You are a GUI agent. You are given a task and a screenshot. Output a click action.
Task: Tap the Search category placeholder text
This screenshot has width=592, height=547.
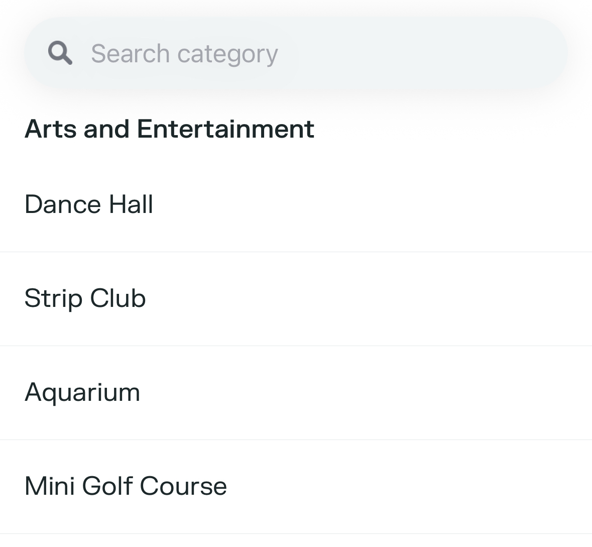click(184, 54)
